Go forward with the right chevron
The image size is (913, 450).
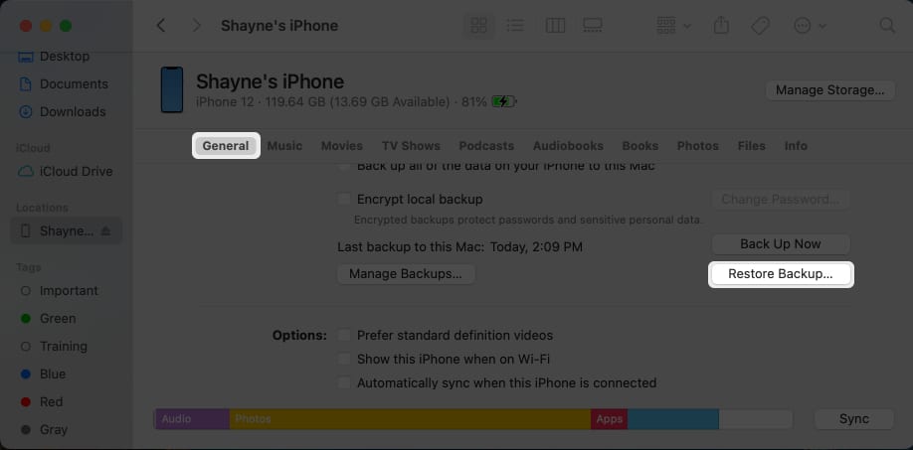pos(197,26)
